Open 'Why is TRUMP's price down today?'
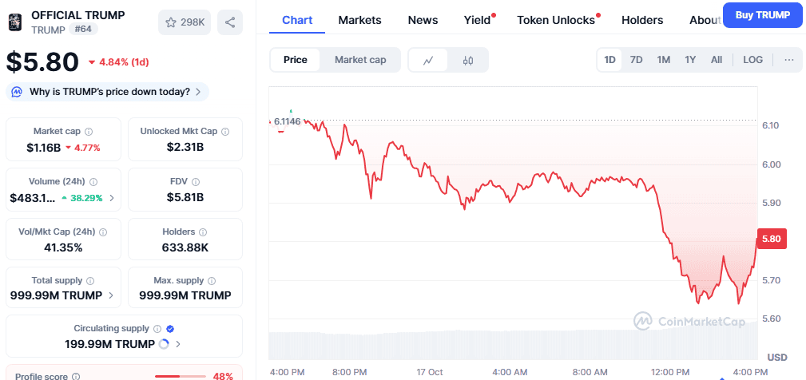806x380 pixels. pos(108,92)
